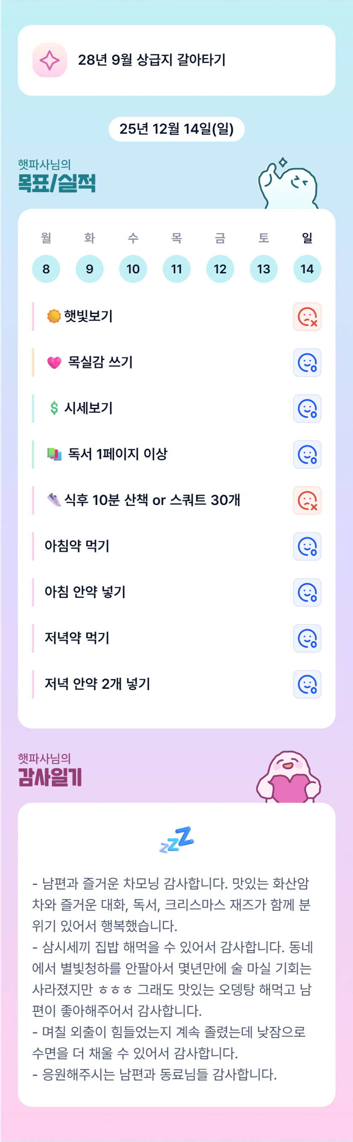Image resolution: width=353 pixels, height=1142 pixels.
Task: Click the blue zzz sleep emoji
Action: pyautogui.click(x=177, y=839)
